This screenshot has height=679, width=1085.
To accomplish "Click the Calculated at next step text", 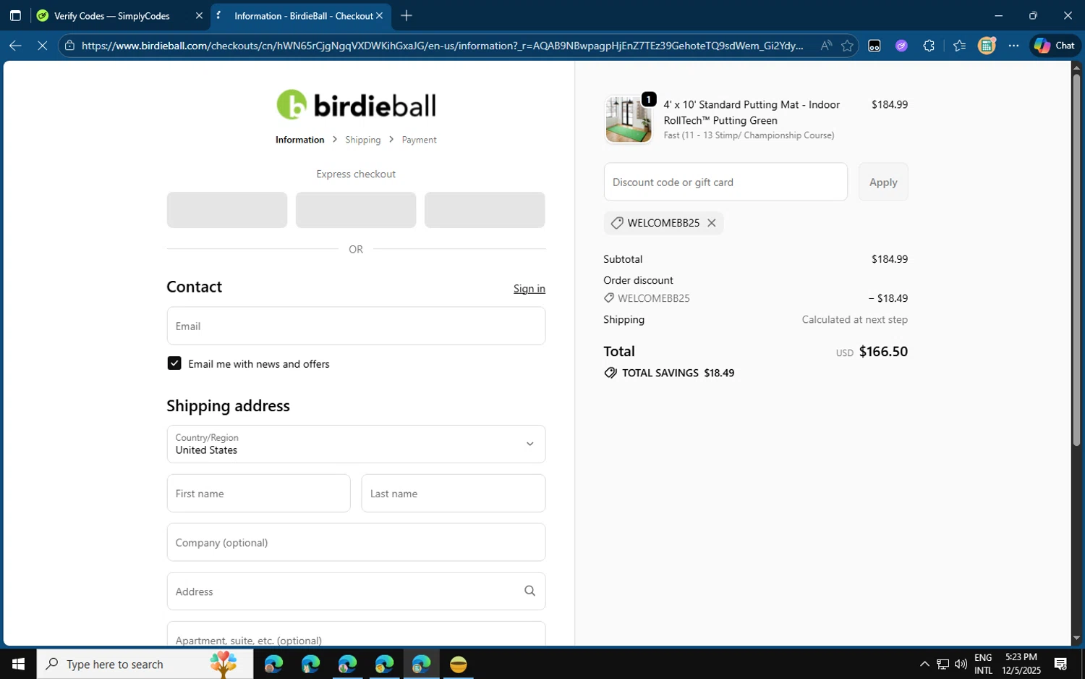I will 854,319.
